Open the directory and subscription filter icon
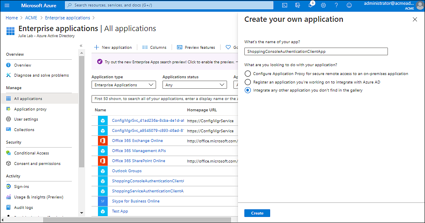 coord(298,6)
